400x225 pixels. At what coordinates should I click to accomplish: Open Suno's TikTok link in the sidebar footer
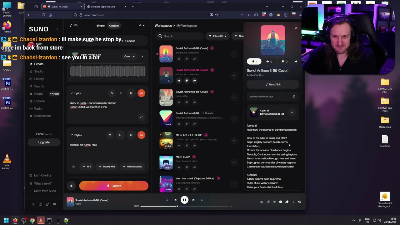(x=47, y=204)
